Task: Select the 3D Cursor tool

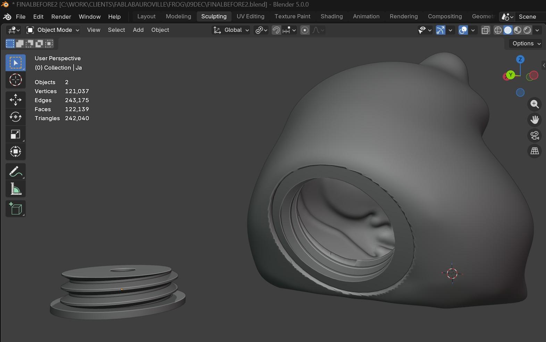Action: click(x=16, y=80)
